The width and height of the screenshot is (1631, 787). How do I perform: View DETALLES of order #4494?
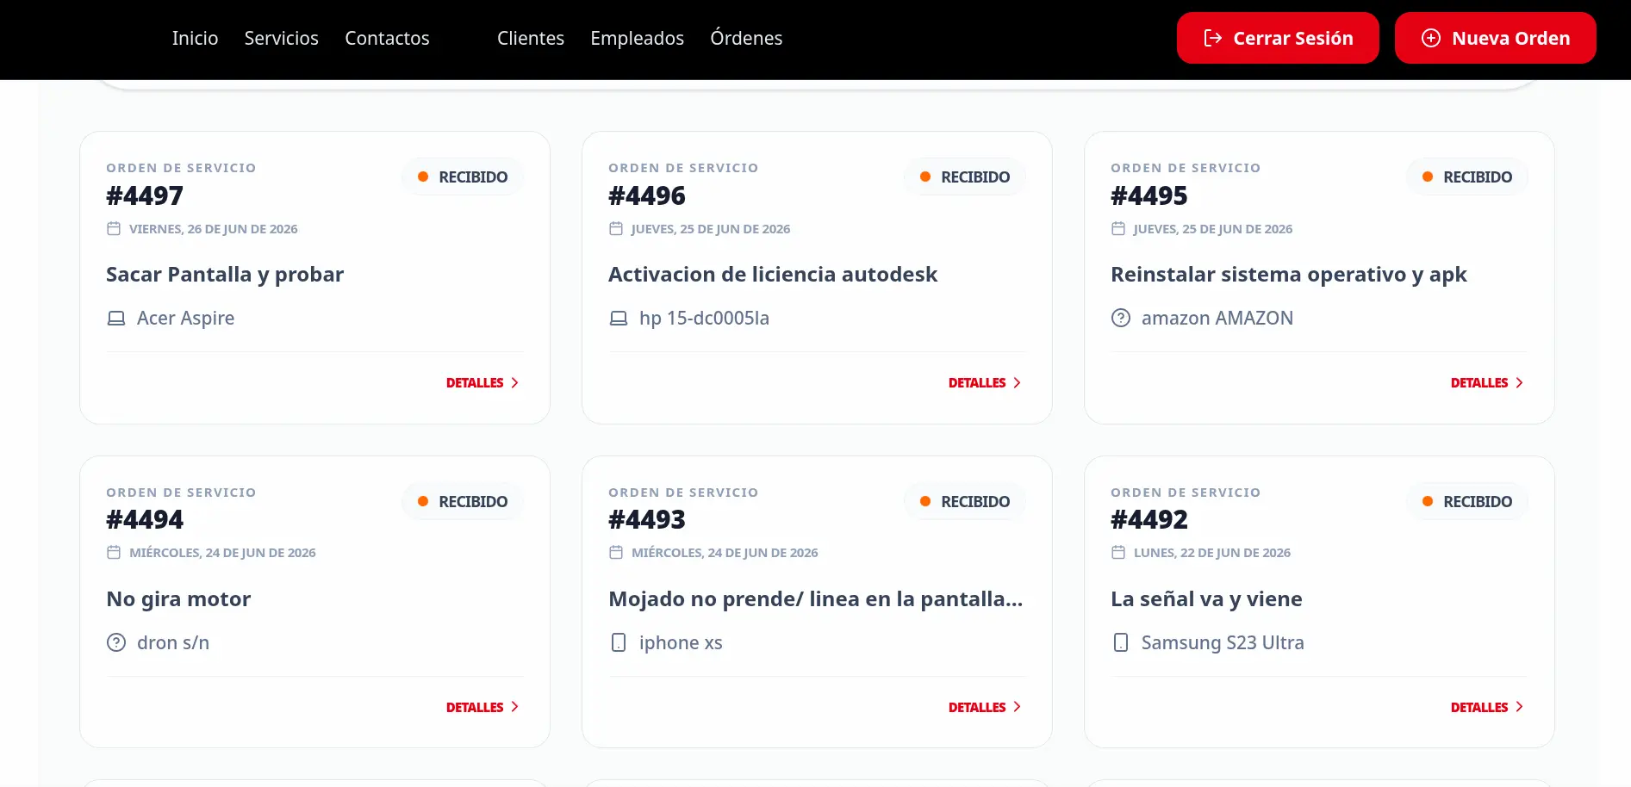point(482,707)
